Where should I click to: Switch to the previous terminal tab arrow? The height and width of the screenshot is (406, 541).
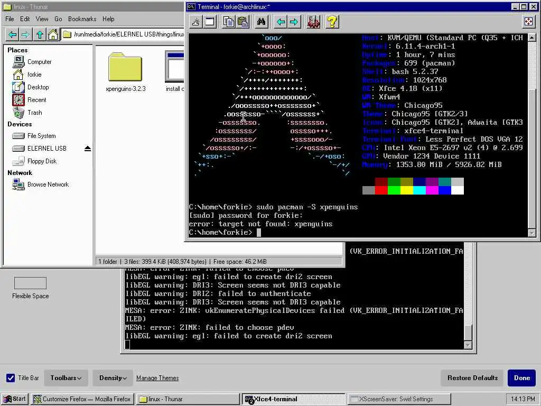[281, 22]
